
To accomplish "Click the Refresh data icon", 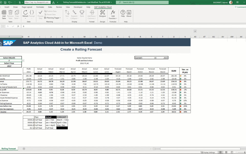I will pos(25,12).
